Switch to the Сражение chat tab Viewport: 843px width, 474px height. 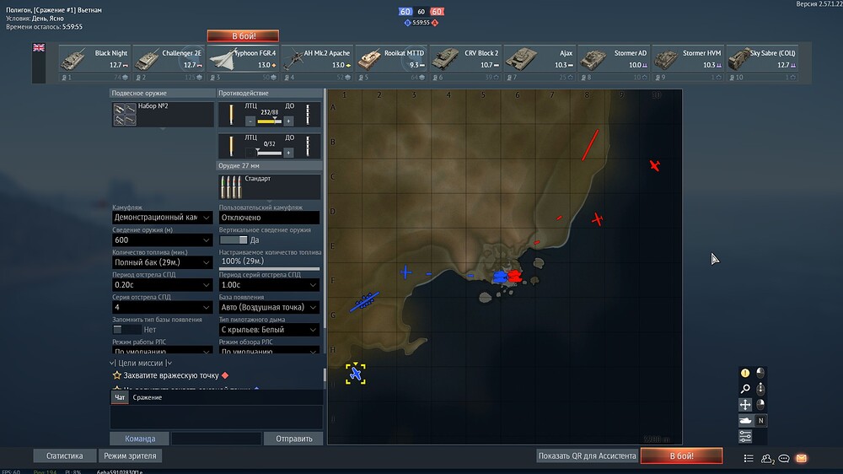coord(148,397)
